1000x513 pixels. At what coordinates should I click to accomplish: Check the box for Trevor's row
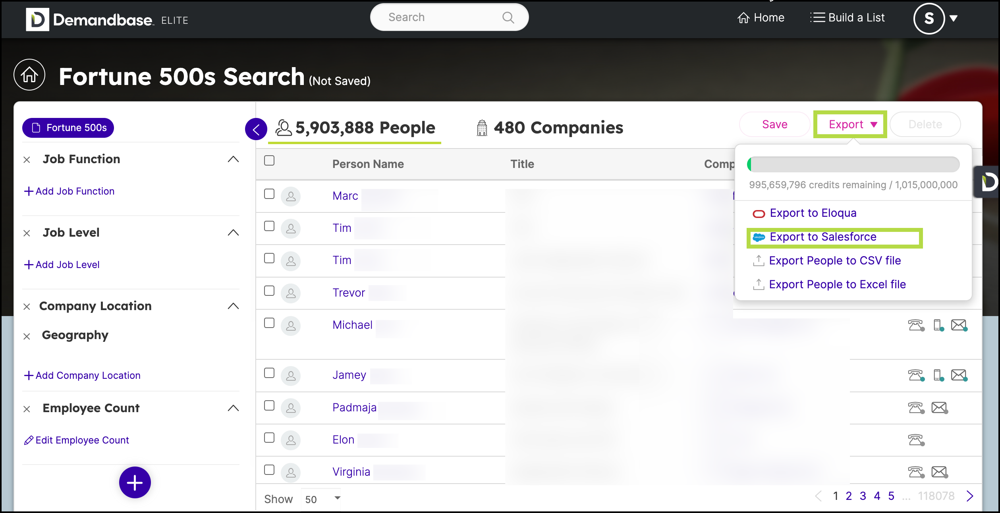click(x=269, y=291)
